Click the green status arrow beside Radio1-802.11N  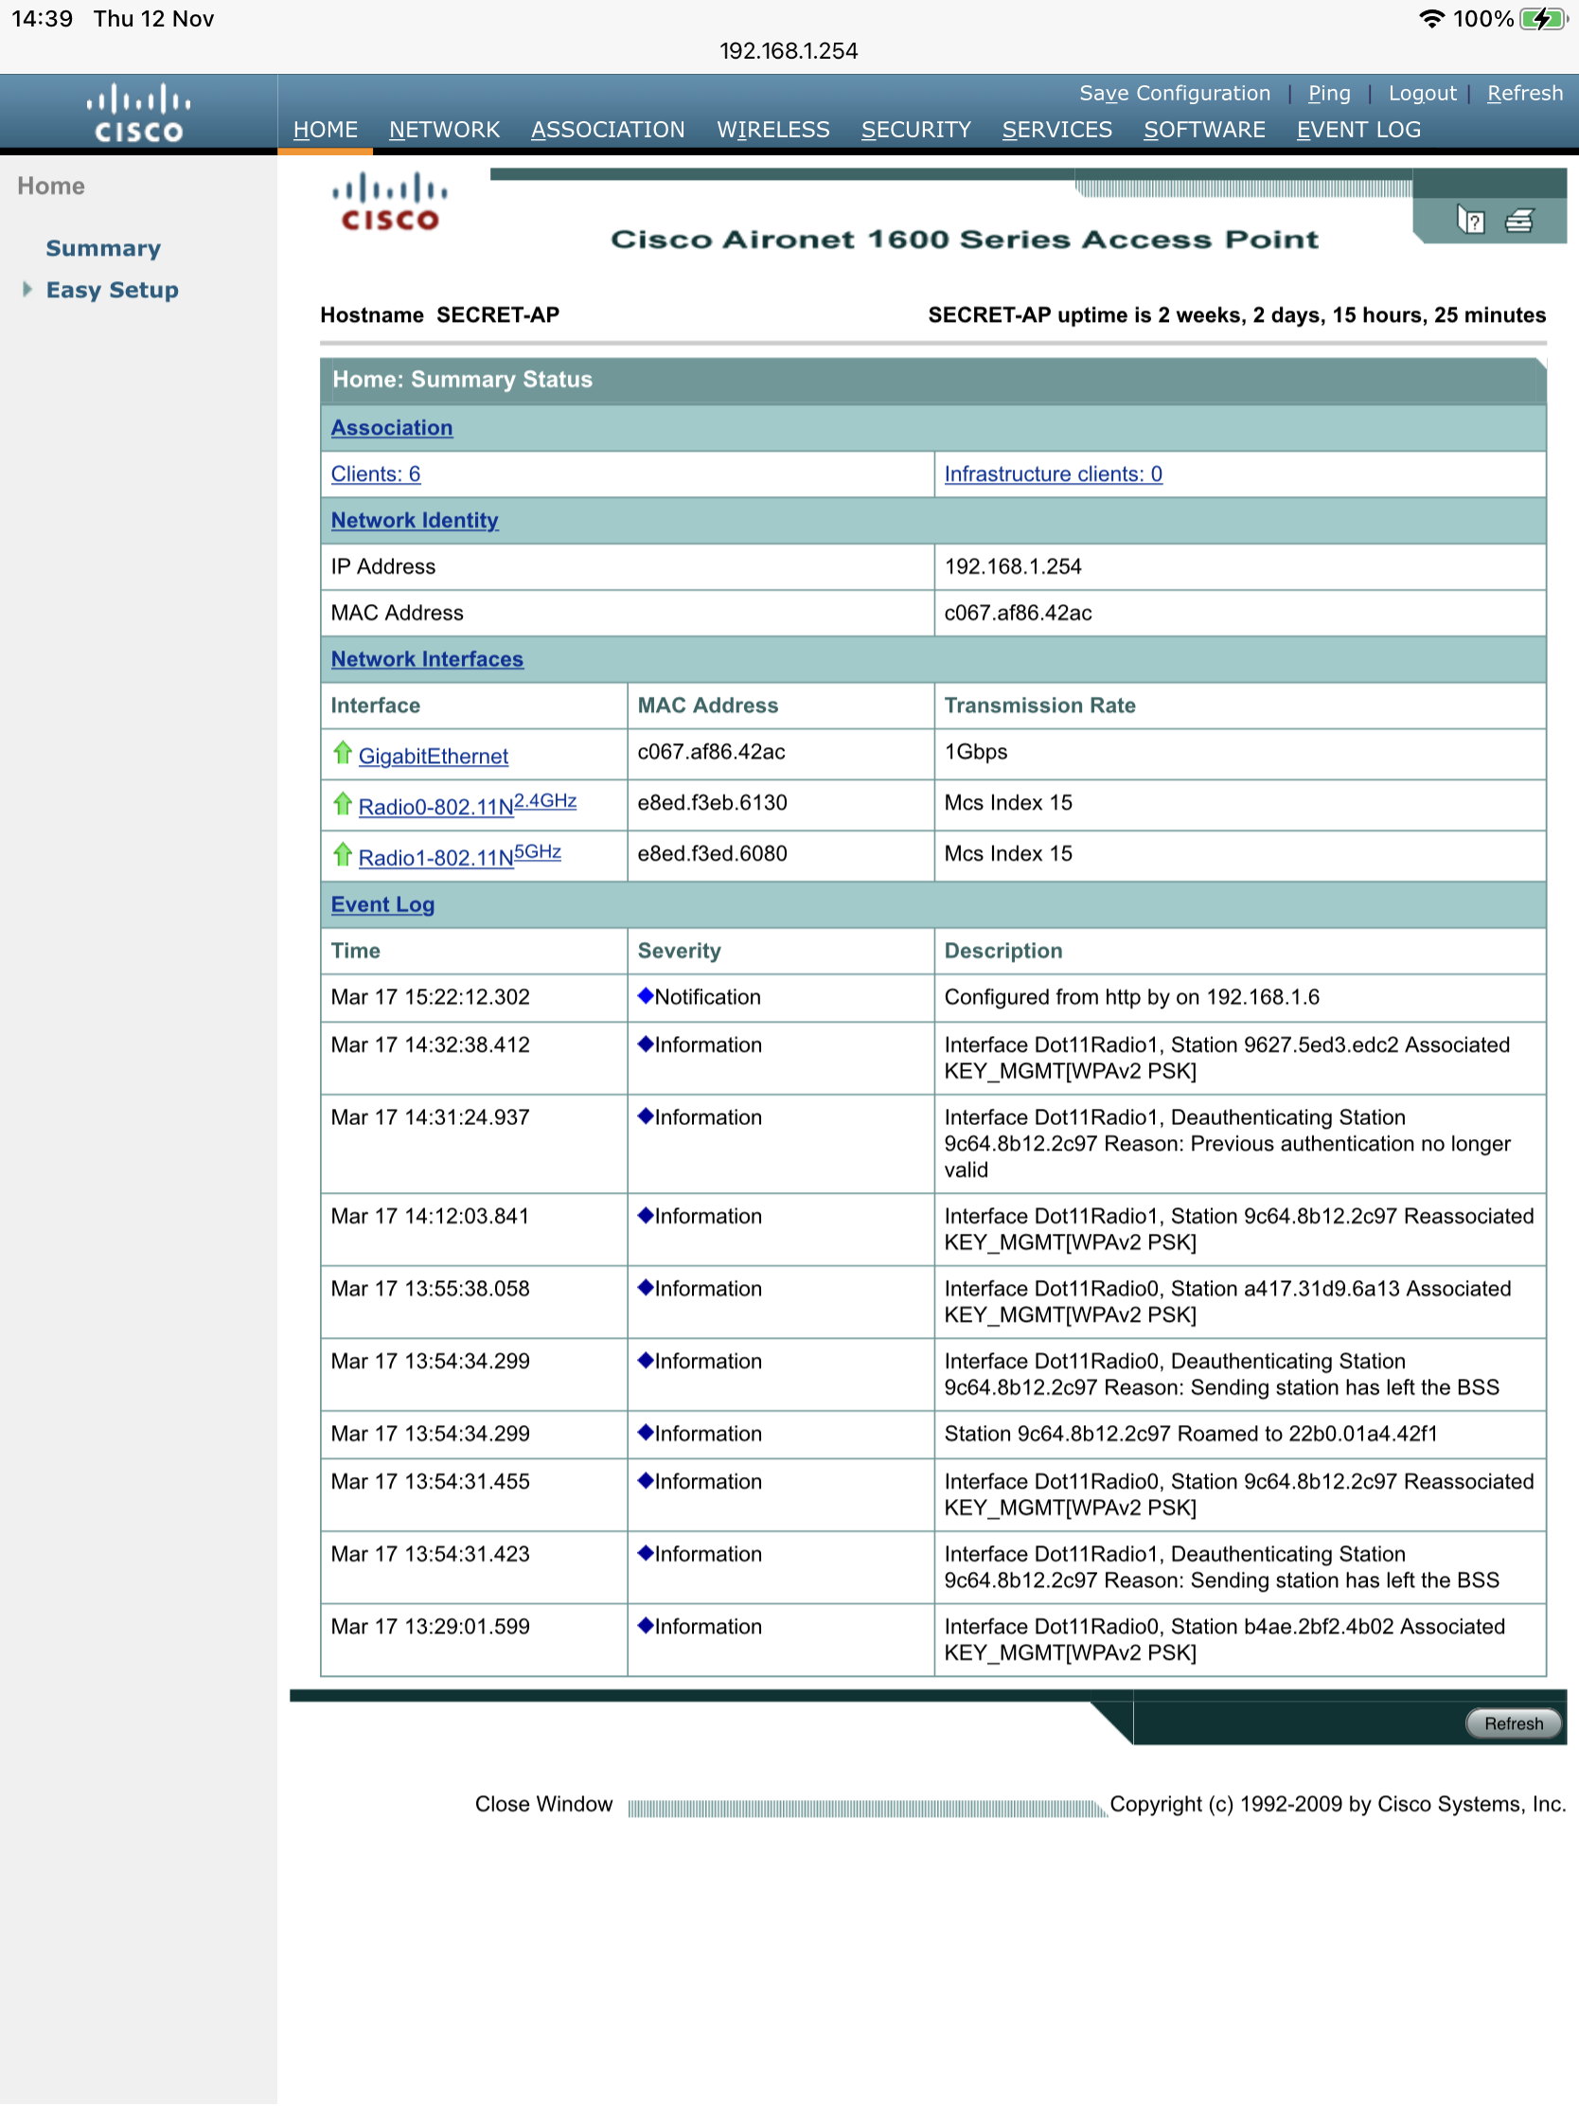point(343,855)
